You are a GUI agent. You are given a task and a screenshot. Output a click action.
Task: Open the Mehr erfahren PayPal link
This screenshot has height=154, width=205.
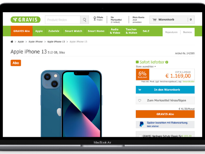(x=153, y=126)
